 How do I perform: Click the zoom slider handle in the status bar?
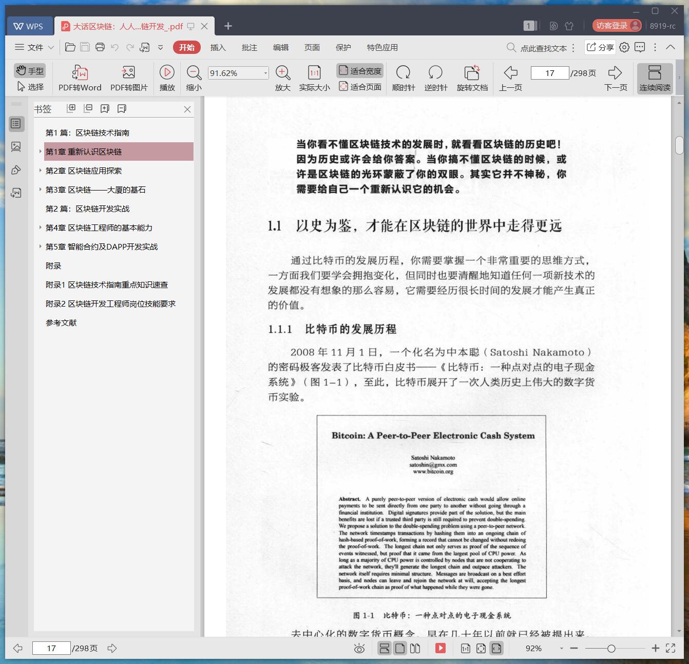point(611,649)
